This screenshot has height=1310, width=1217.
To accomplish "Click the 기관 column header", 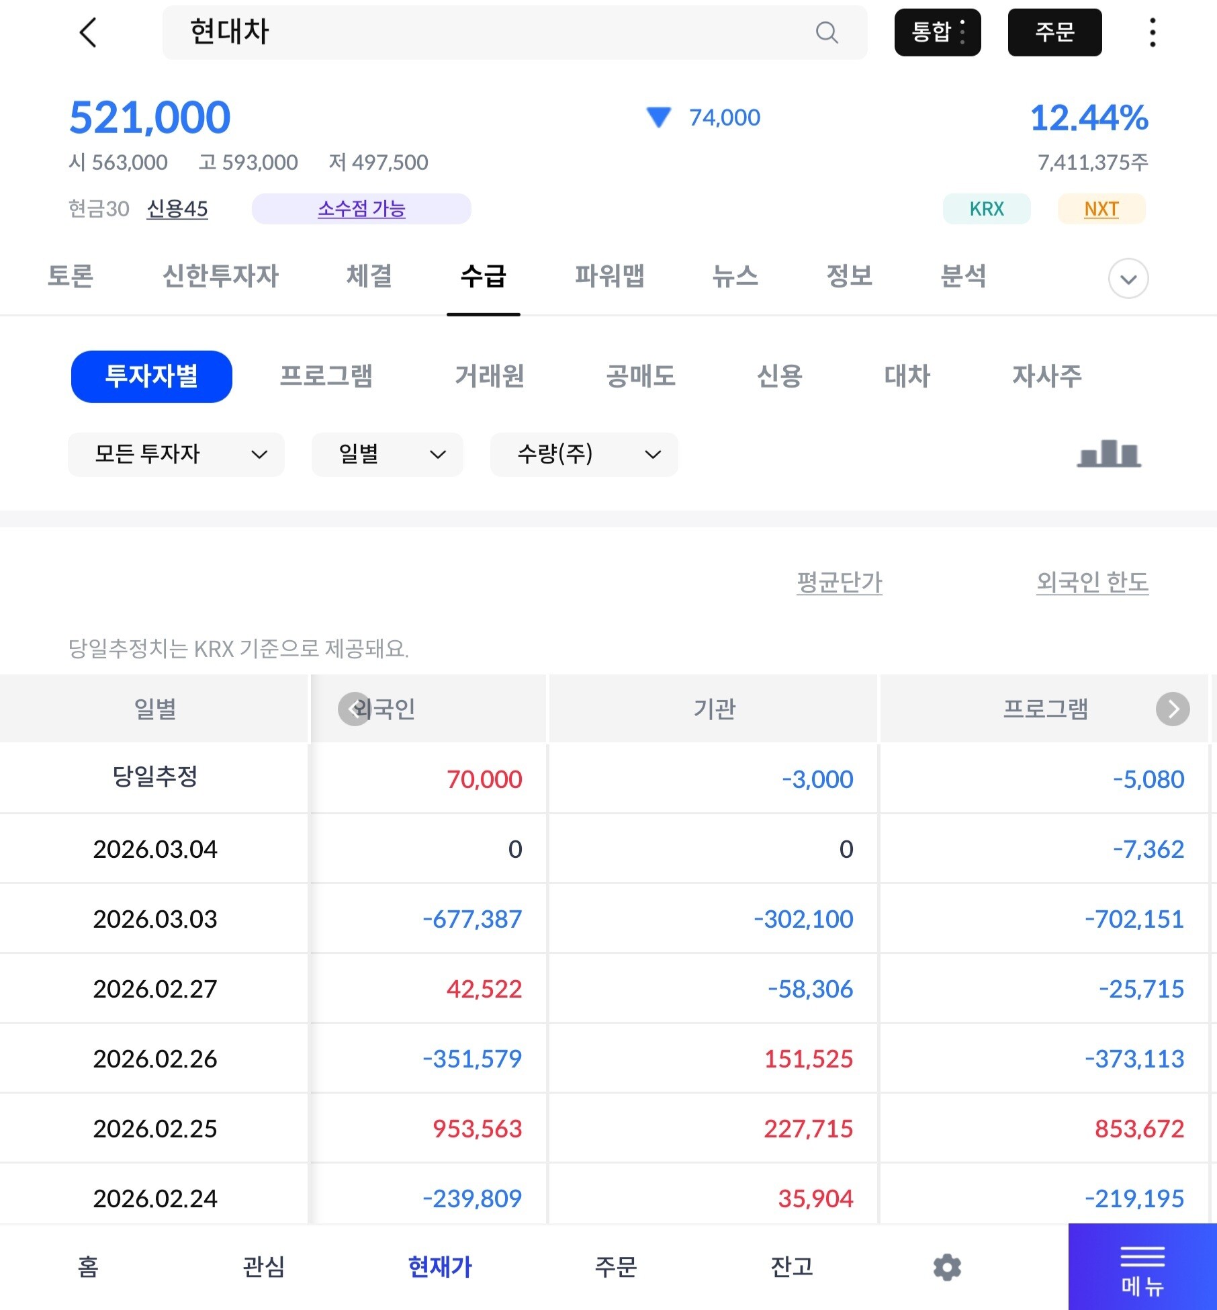I will pyautogui.click(x=715, y=709).
